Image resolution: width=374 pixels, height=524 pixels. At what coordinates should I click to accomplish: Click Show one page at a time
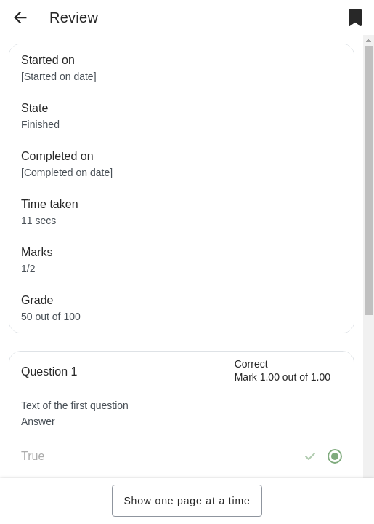click(187, 501)
